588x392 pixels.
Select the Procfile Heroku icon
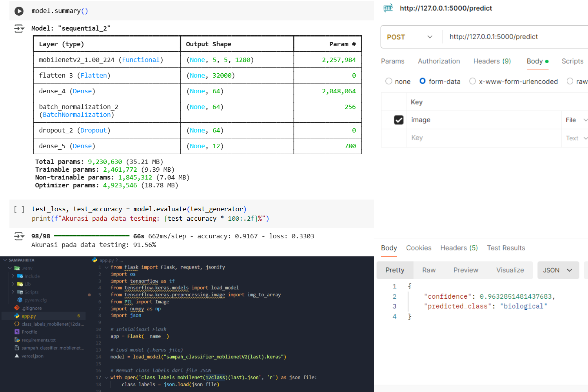point(16,332)
